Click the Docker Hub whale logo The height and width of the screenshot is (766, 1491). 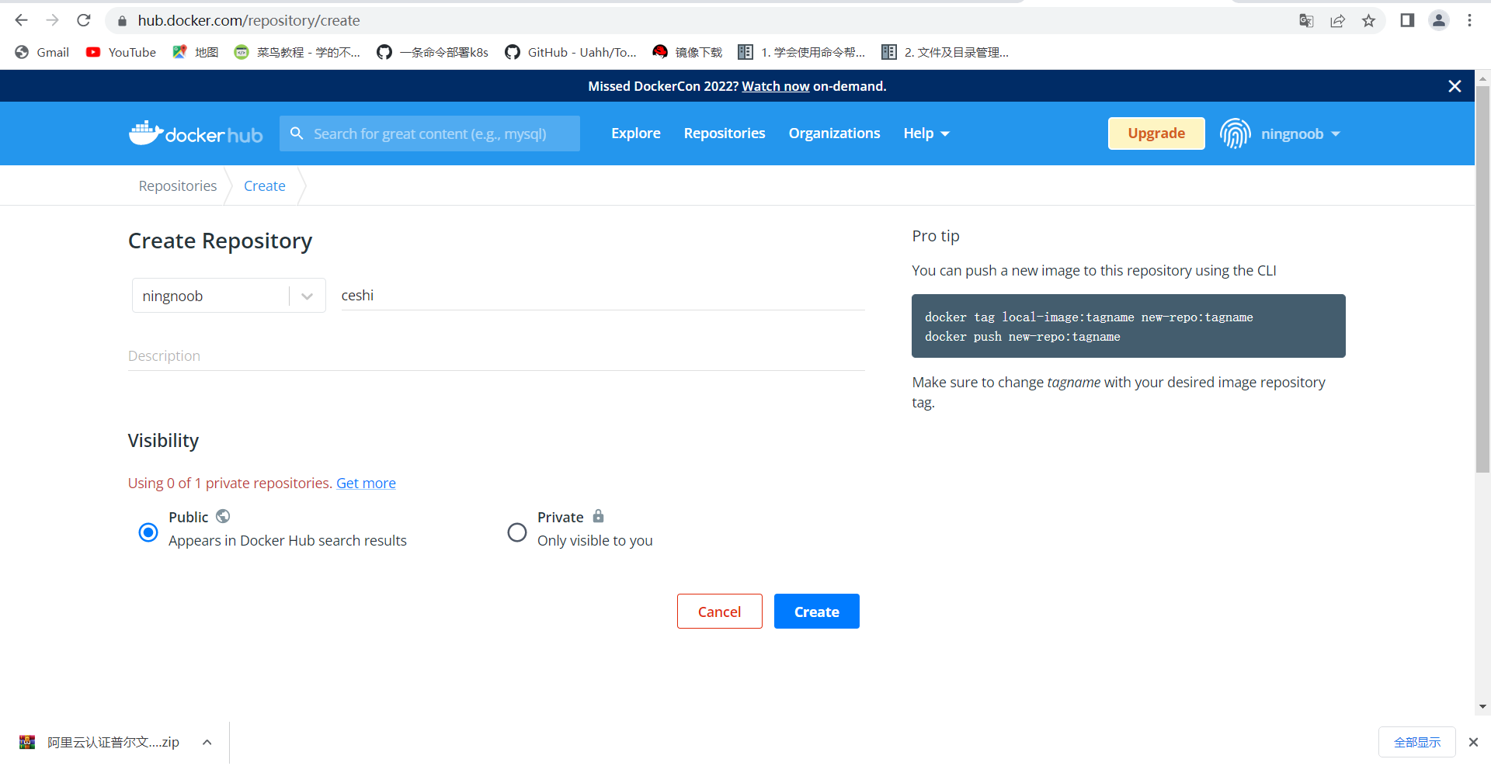196,133
